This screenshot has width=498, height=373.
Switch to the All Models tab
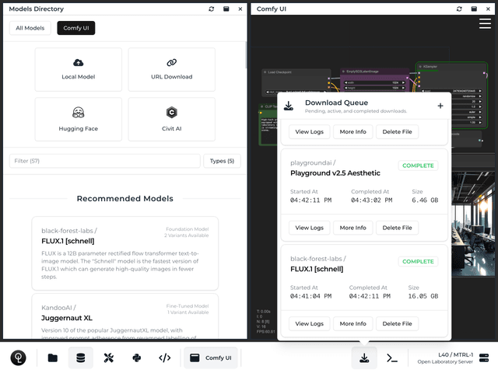click(x=30, y=28)
